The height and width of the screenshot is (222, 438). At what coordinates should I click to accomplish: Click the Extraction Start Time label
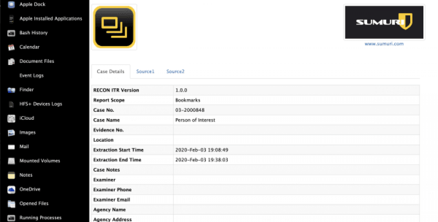118,150
